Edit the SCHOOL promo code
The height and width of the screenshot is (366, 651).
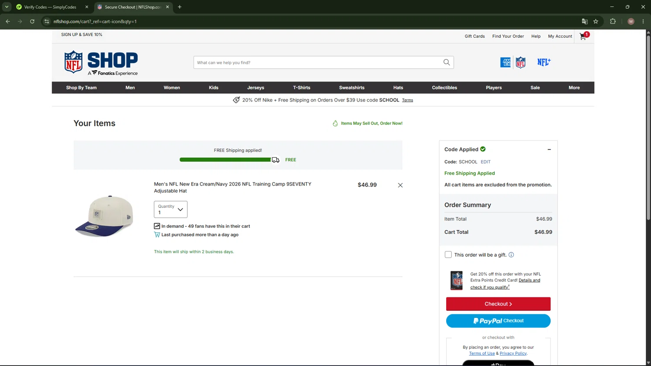486,162
